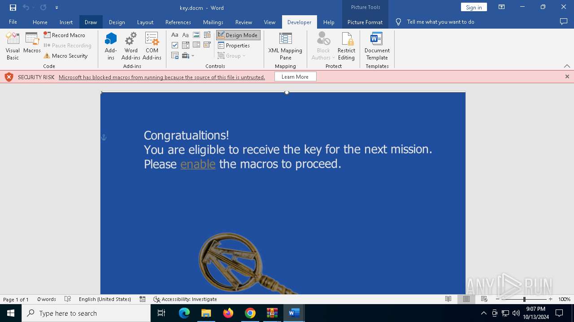Screen dimensions: 574x322
Task: Open the File menu
Action: coord(13,22)
